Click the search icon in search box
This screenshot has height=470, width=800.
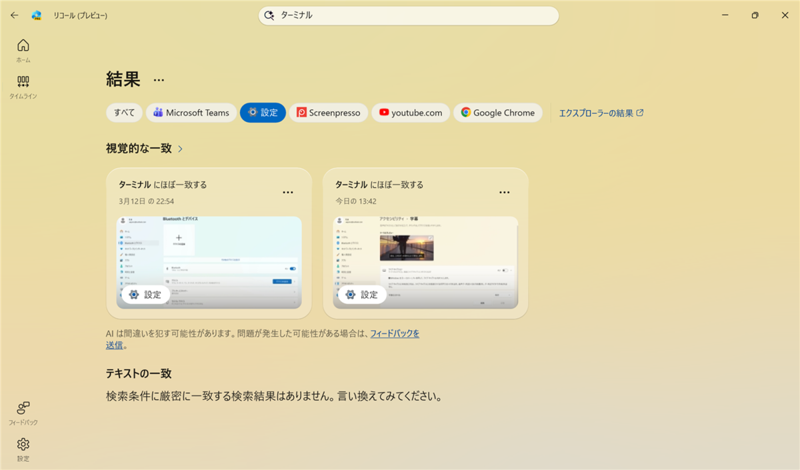(269, 15)
